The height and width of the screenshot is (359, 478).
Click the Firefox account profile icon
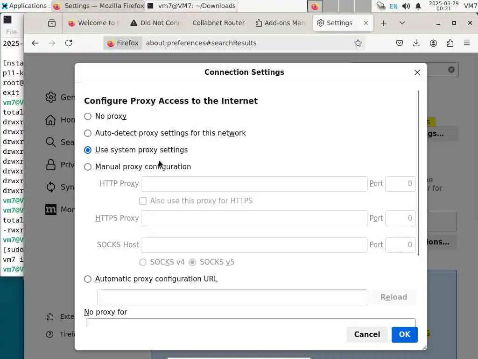(x=433, y=43)
